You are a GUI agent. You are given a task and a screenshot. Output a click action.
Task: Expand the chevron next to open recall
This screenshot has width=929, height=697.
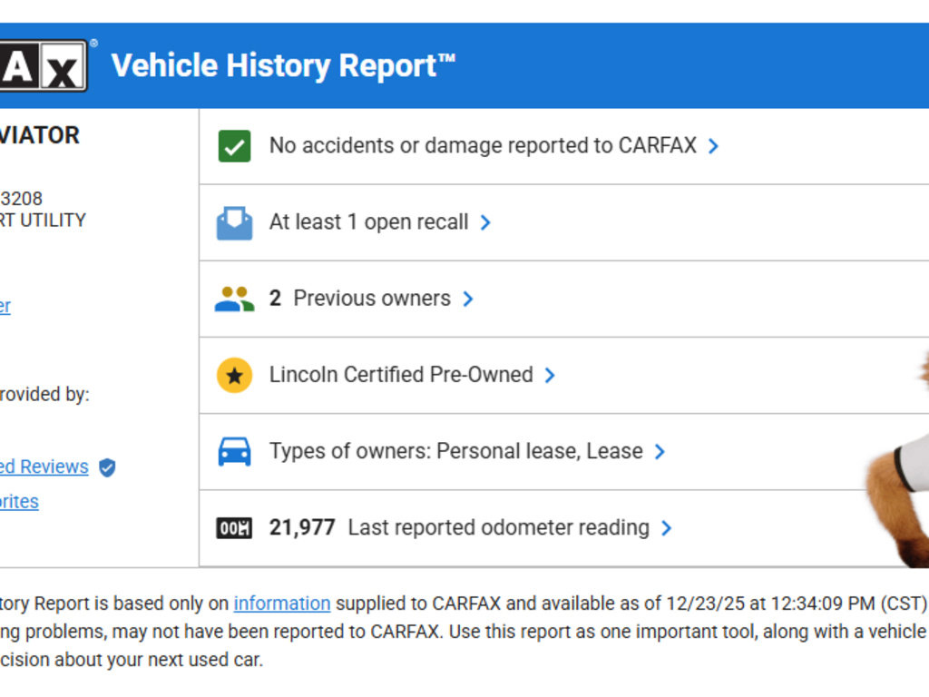485,222
